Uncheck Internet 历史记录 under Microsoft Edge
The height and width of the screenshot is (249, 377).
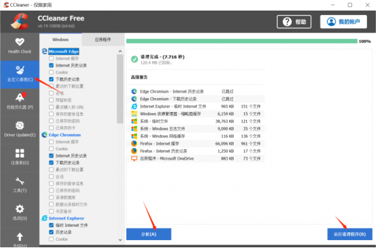point(51,66)
